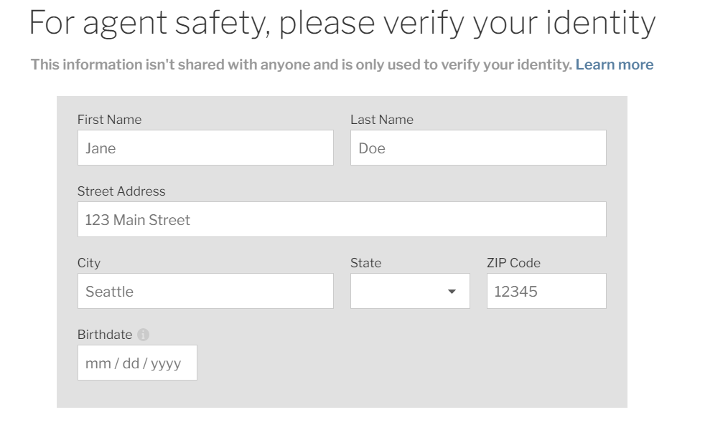Open the Learn more link

pyautogui.click(x=614, y=64)
